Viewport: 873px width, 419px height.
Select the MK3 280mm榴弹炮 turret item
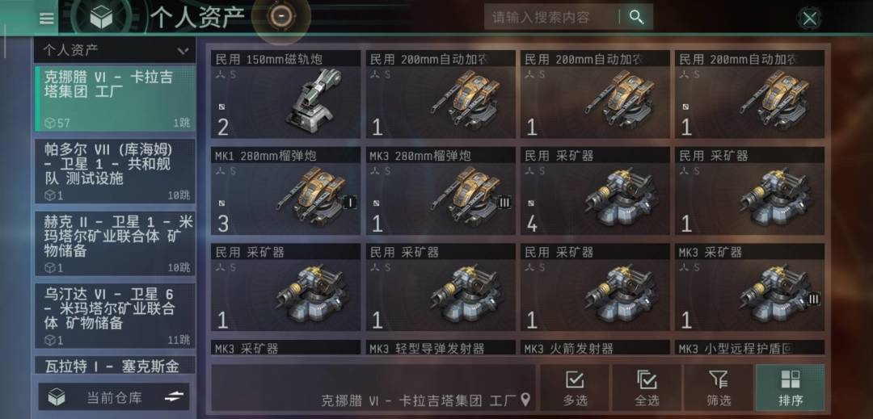point(441,191)
